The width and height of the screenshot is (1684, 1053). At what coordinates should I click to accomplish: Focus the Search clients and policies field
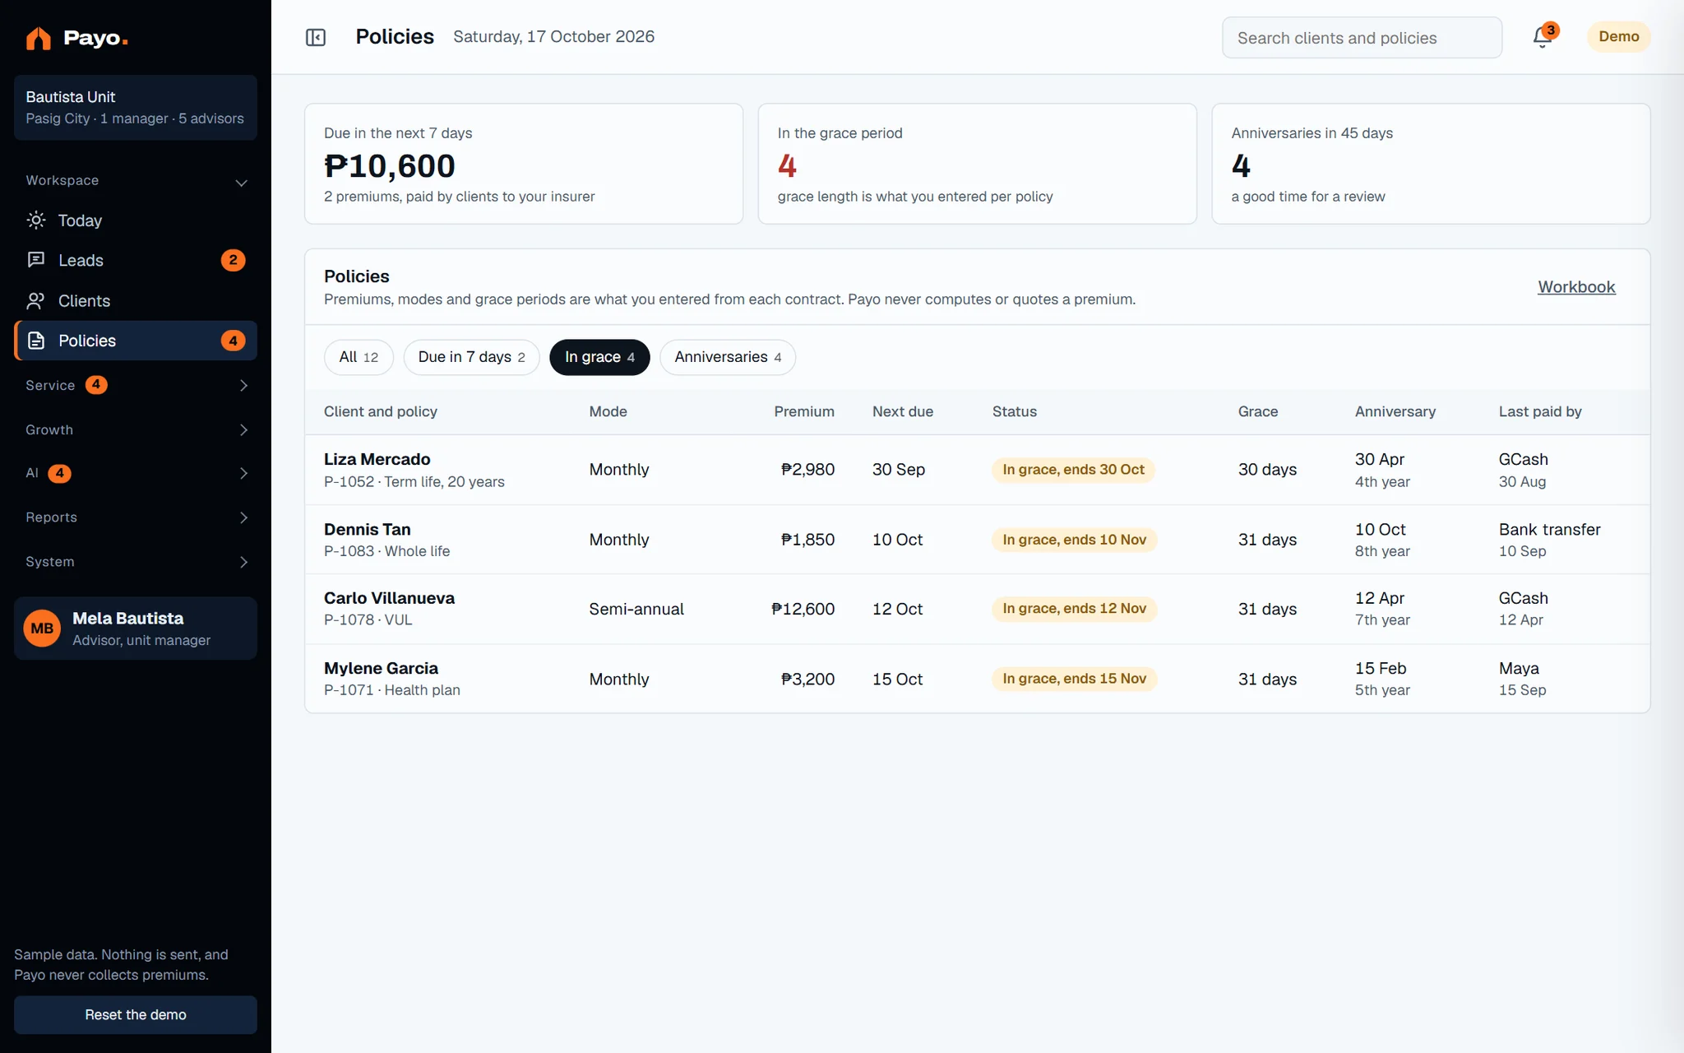click(x=1362, y=38)
